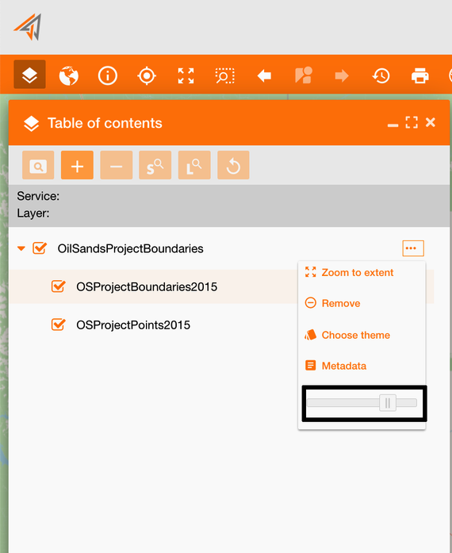
Task: Close the Table of contents panel
Action: point(431,122)
